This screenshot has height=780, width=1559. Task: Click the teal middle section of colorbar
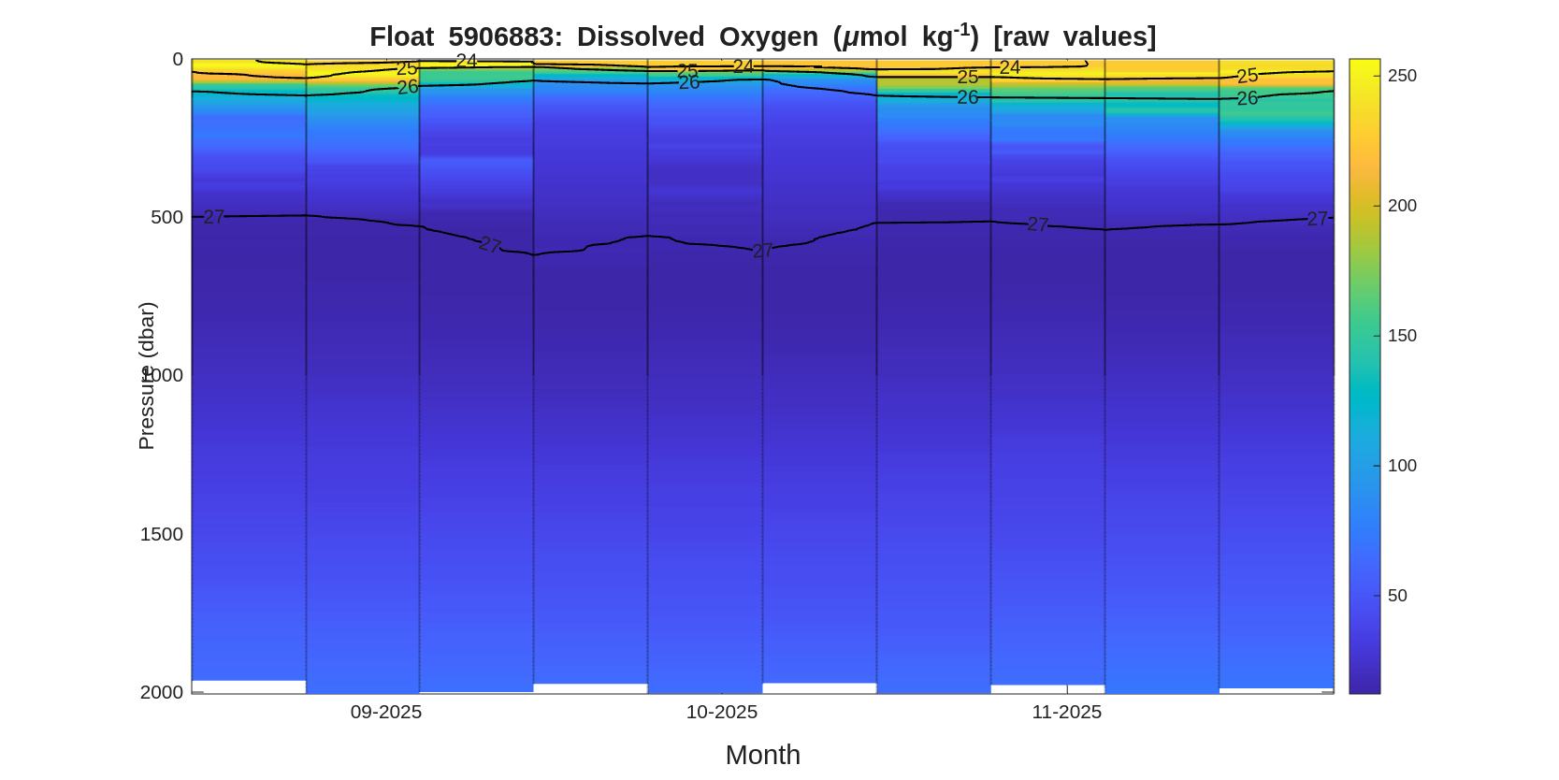(x=1364, y=402)
